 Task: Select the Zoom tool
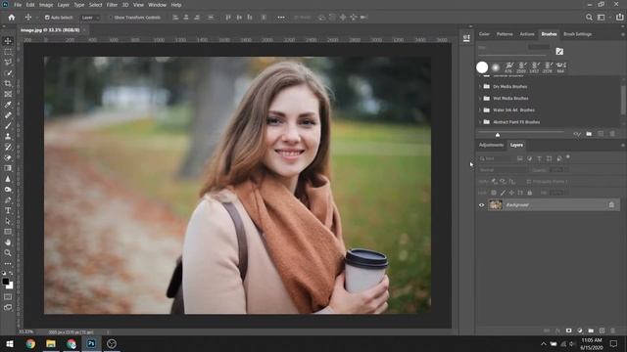(x=8, y=252)
